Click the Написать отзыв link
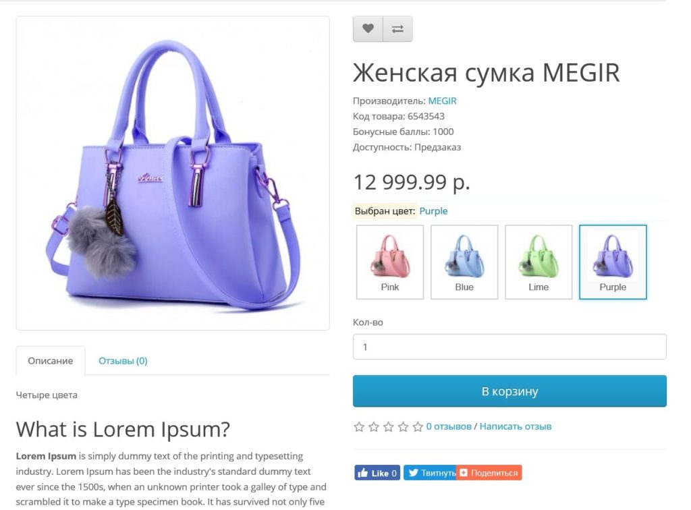The width and height of the screenshot is (691, 510). point(515,426)
